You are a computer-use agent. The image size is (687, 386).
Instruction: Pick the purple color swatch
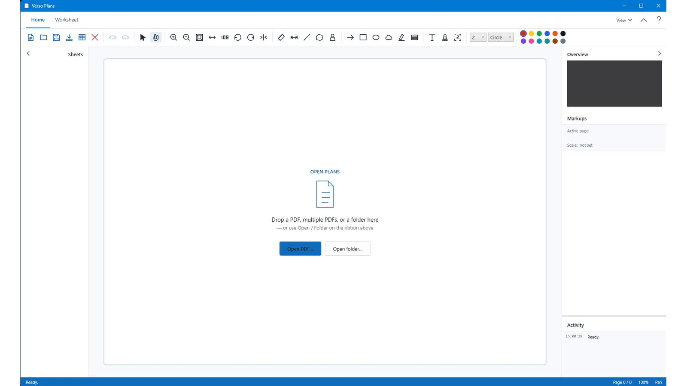[523, 41]
